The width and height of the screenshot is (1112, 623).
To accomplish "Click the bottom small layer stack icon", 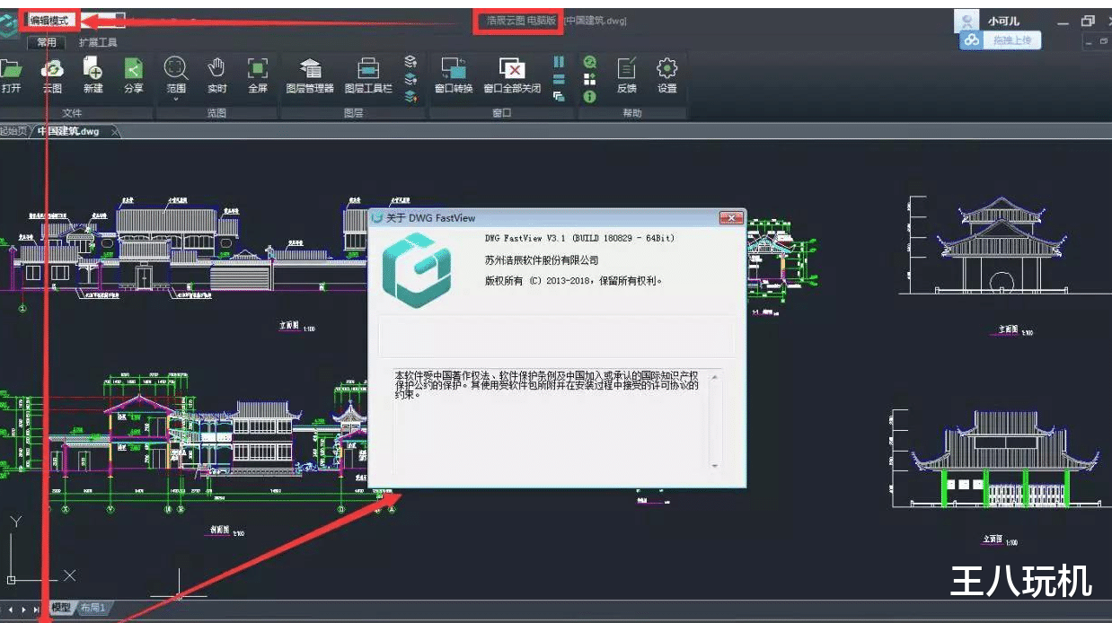I will (x=410, y=96).
